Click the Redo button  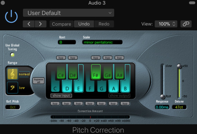[104, 24]
